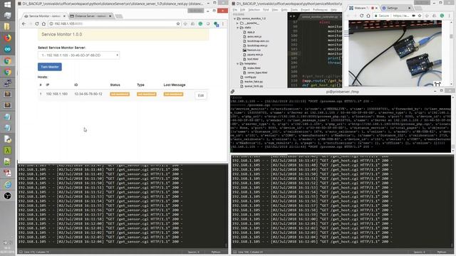Open index.html in the templates folder
The width and height of the screenshot is (456, 256).
(254, 68)
